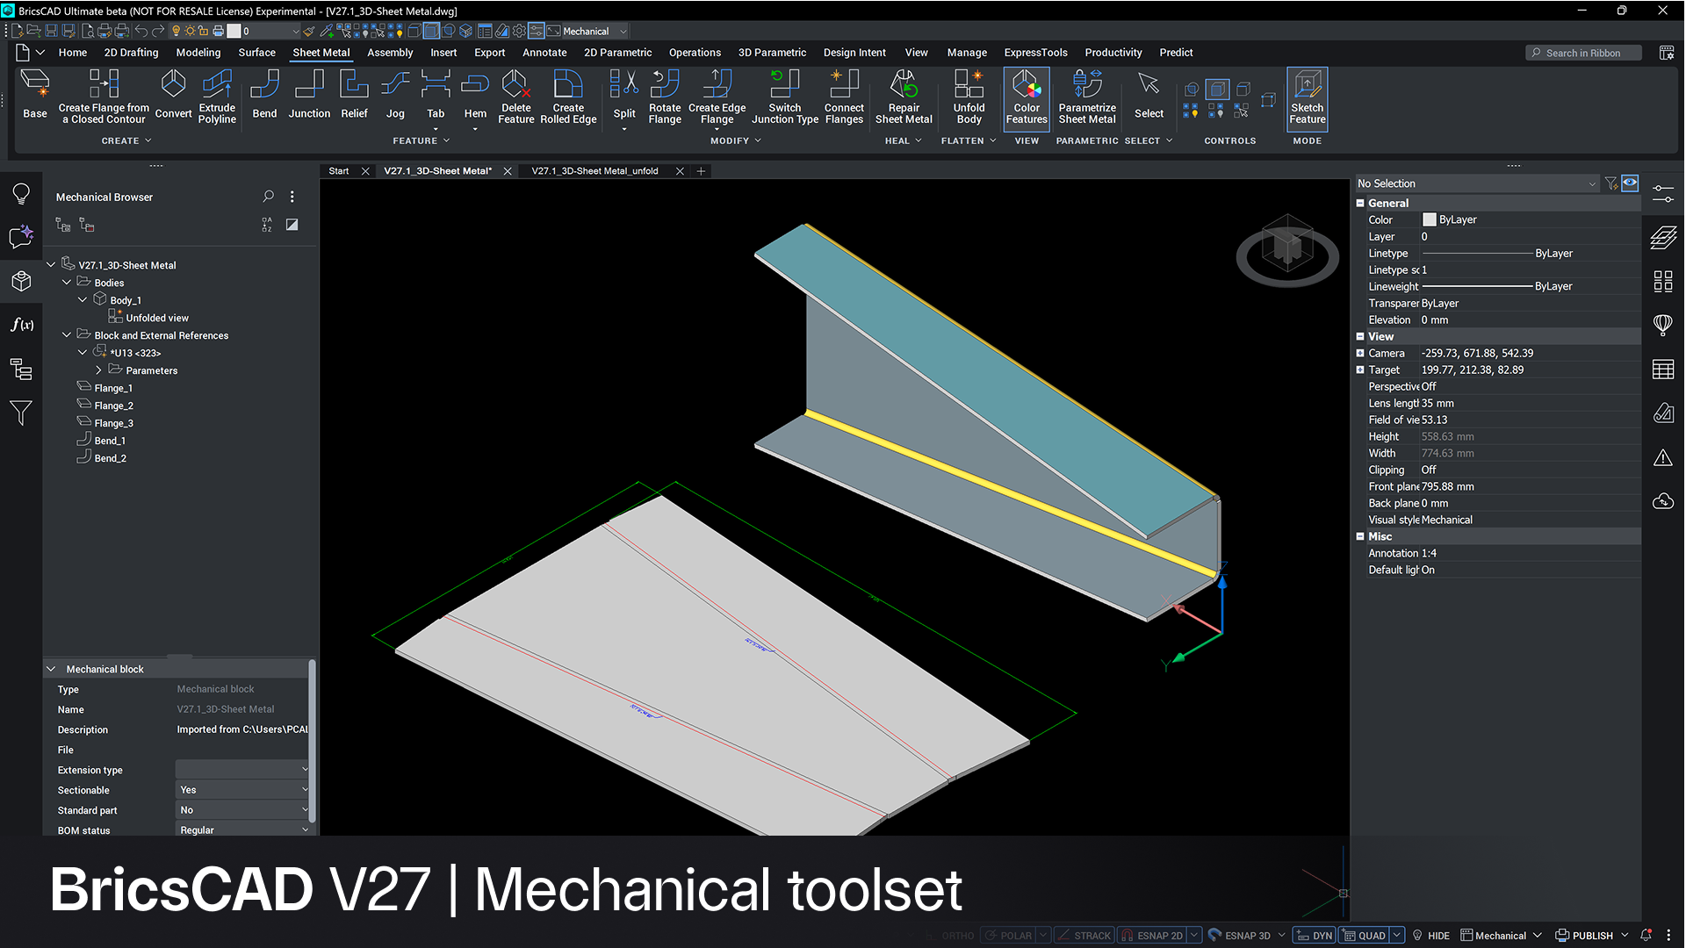Viewport: 1686px width, 948px height.
Task: Click the Relief feature tool
Action: (354, 95)
